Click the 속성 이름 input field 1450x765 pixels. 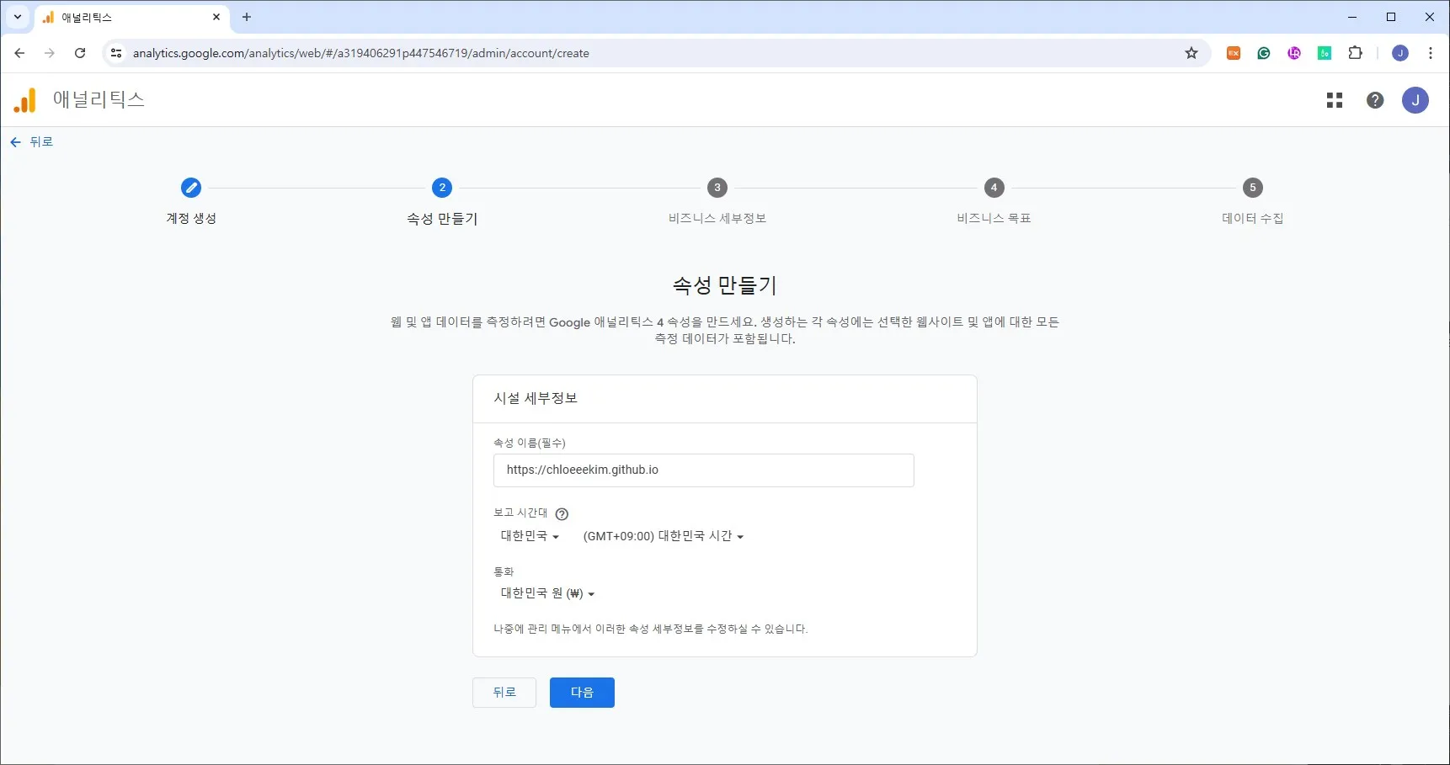pyautogui.click(x=704, y=470)
